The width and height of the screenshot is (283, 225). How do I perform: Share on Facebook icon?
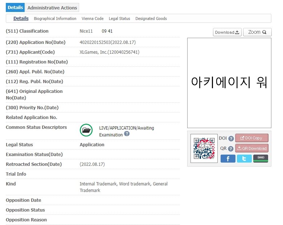(228, 159)
